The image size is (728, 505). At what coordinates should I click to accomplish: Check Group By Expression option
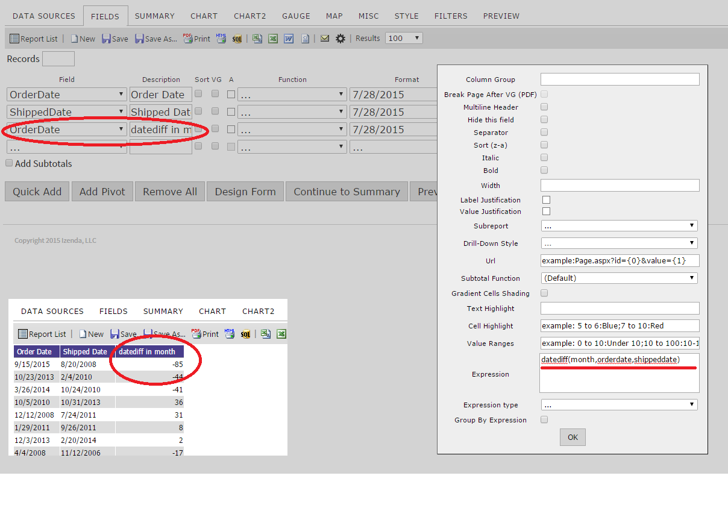click(x=544, y=419)
